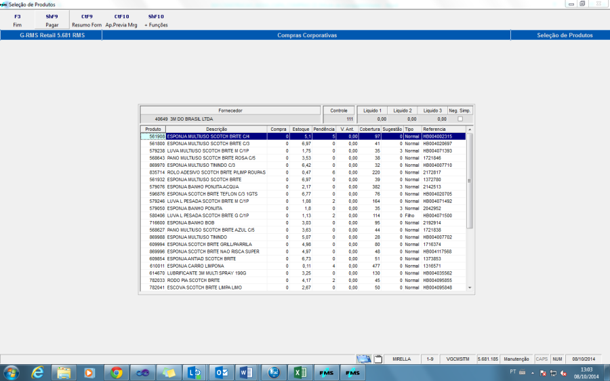Click the Estoque column header
Screen dimensions: 610x381
[301, 129]
